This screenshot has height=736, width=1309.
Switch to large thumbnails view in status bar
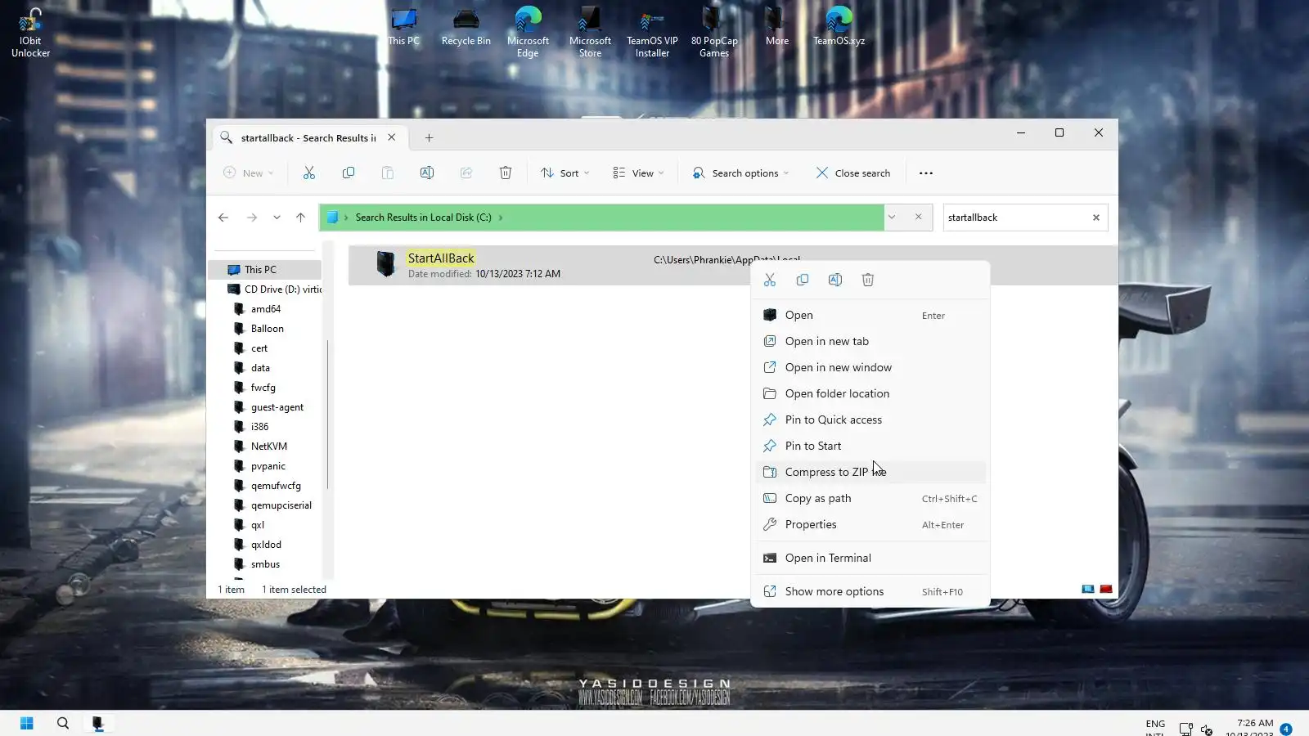click(1106, 589)
